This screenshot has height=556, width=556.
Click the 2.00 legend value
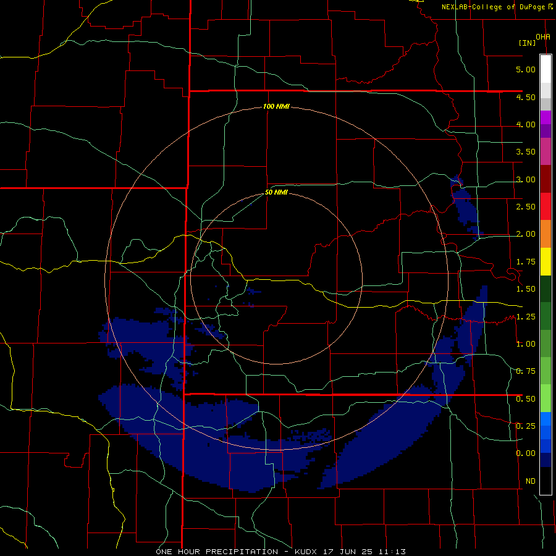tap(526, 234)
